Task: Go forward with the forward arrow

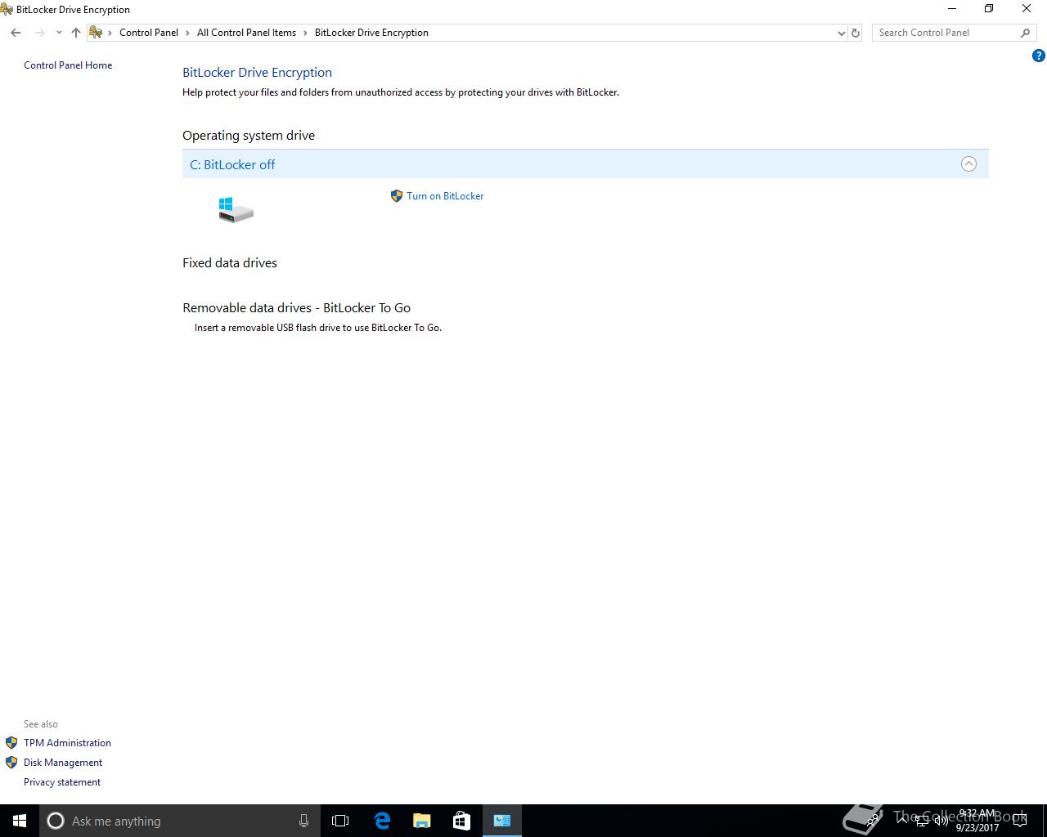Action: tap(39, 33)
